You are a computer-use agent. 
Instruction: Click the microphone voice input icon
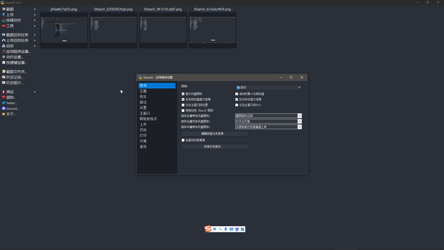point(226,229)
